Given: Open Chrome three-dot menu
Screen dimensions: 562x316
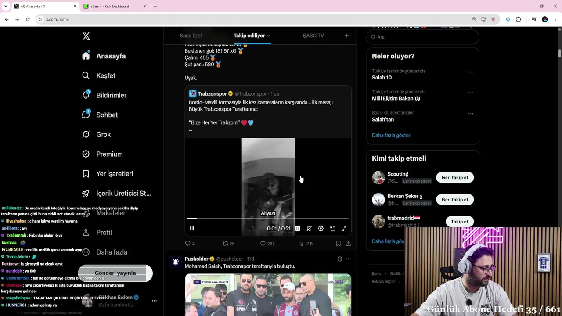Looking at the screenshot, I should pos(555,19).
